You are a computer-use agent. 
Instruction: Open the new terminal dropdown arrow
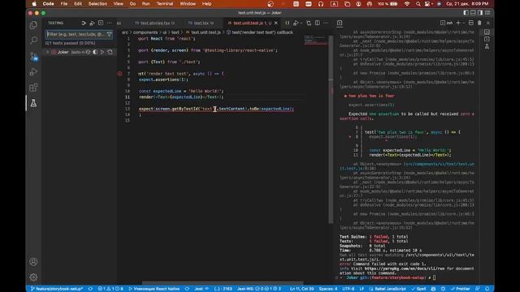tap(463, 23)
